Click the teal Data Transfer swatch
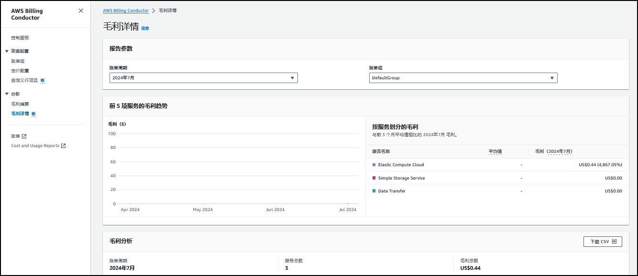The image size is (638, 276). (x=374, y=191)
